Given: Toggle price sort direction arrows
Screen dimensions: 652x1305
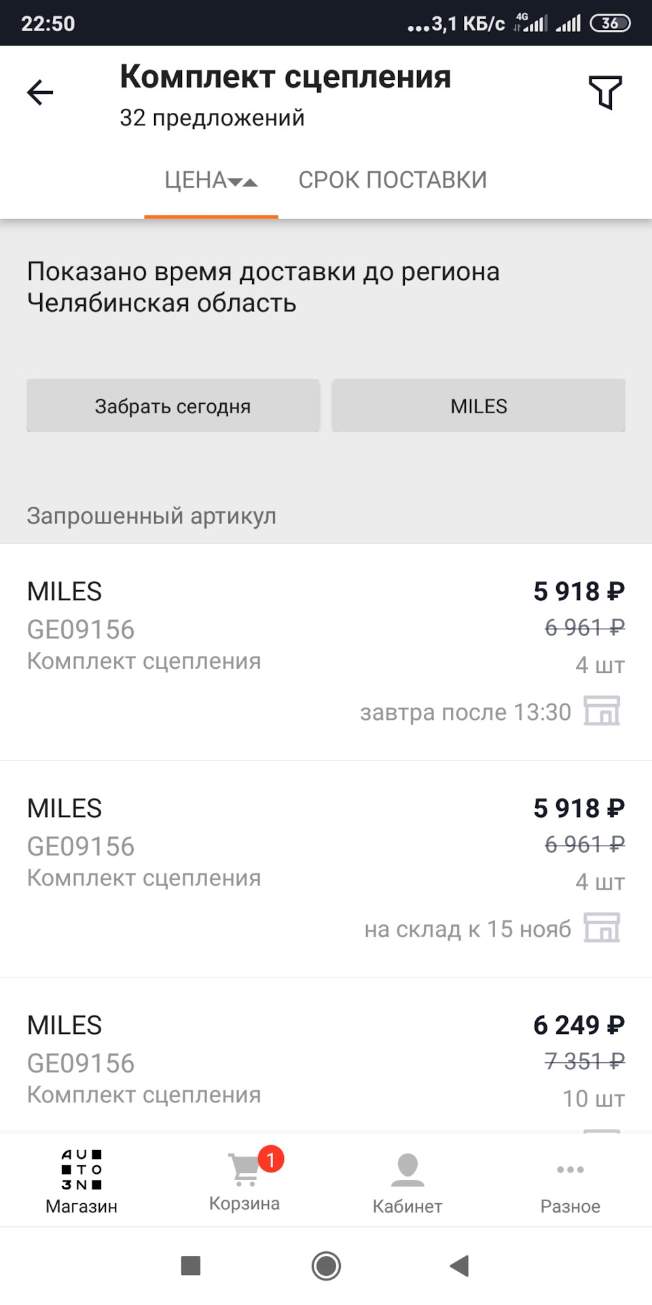Looking at the screenshot, I should click(x=243, y=181).
